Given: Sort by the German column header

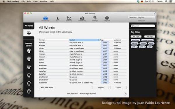Looking at the screenshot, I should pos(54,40).
